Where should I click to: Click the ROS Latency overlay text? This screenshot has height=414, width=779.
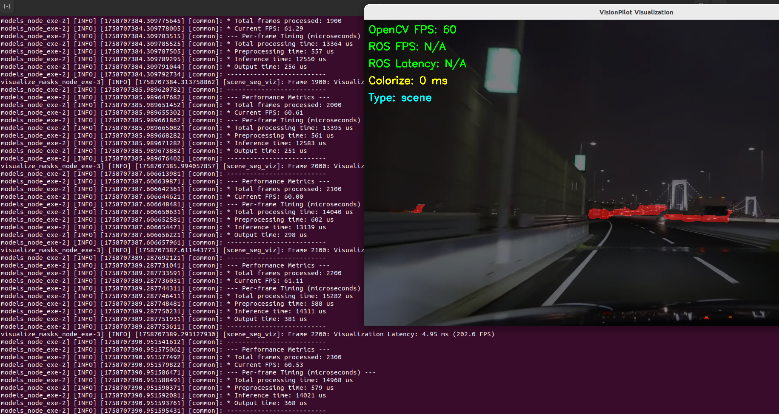tap(417, 64)
